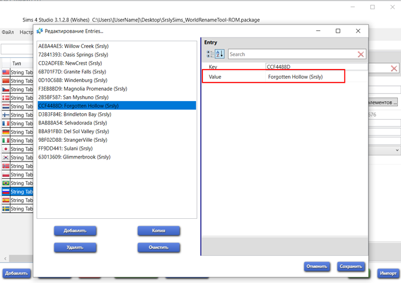
Task: Open the Настр menu in the main window
Action: click(x=26, y=32)
